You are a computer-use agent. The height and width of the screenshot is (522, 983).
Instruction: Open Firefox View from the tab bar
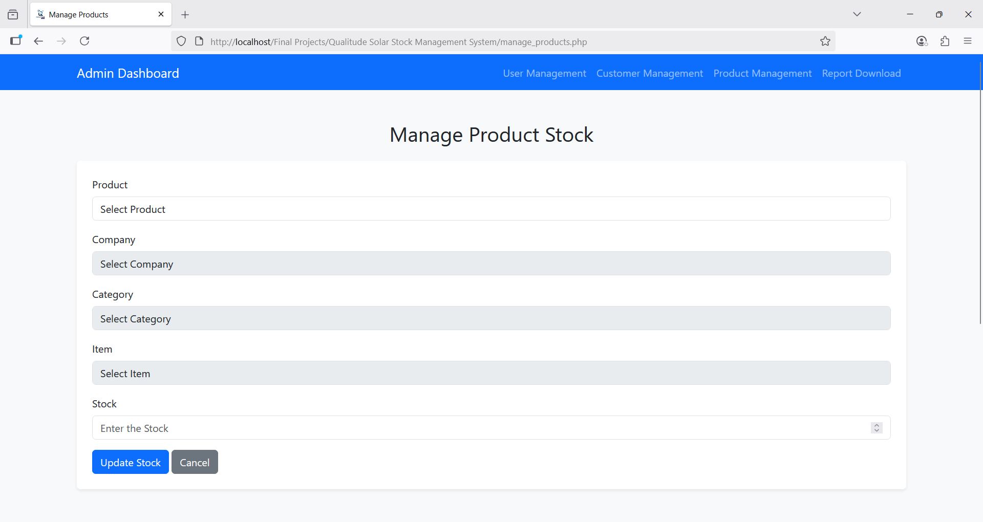(x=13, y=15)
